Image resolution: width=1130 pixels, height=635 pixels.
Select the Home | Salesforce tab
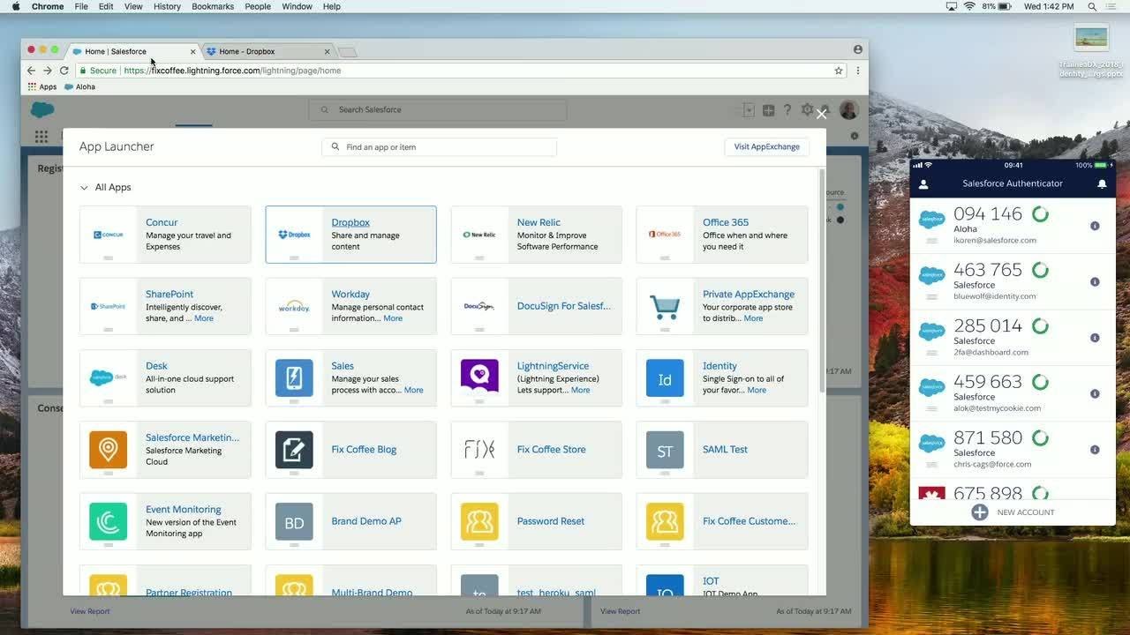click(132, 51)
